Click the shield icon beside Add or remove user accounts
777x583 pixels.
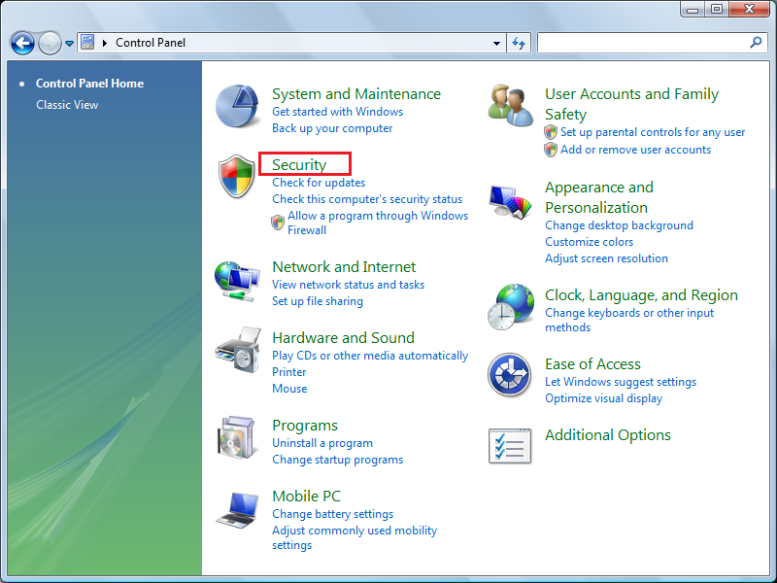click(551, 150)
